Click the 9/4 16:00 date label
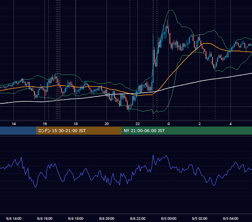Screen dimensions: 252x222 (x=45, y=218)
